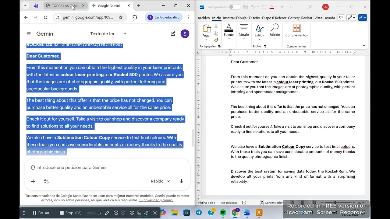Image resolution: width=390 pixels, height=219 pixels.
Task: Click the Undo arrow in Word
Action: click(x=253, y=7)
